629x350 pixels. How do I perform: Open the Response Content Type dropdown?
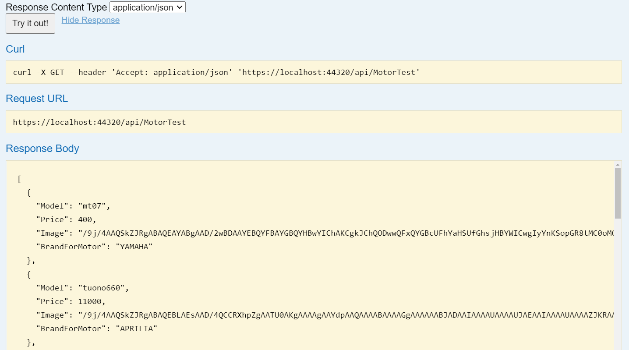tap(148, 7)
